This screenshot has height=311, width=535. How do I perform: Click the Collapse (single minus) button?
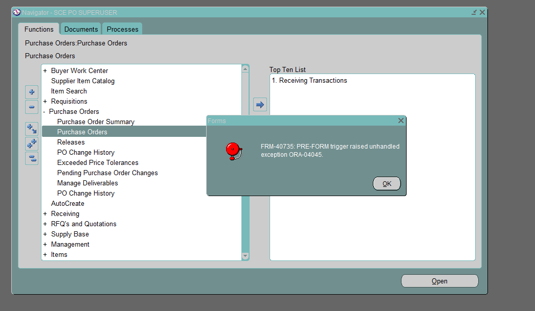coord(32,107)
